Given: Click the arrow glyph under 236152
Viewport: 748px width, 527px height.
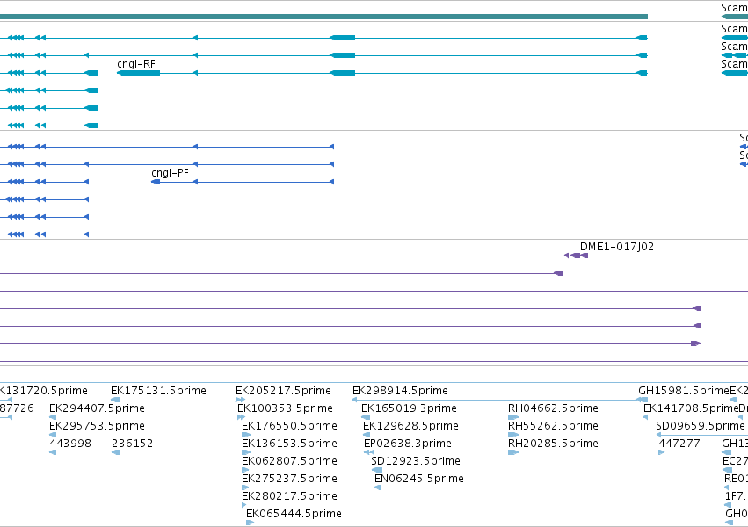Looking at the screenshot, I should tap(116, 452).
